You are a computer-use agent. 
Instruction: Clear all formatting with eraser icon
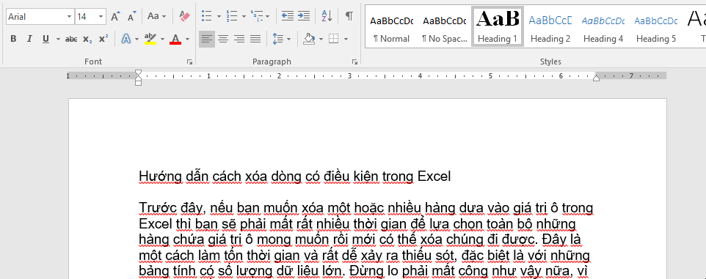pyautogui.click(x=185, y=17)
